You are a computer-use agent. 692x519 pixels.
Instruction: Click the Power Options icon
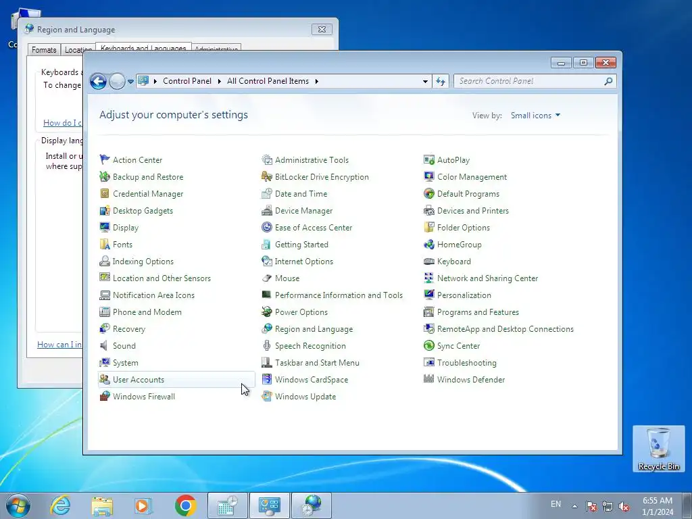click(x=266, y=312)
